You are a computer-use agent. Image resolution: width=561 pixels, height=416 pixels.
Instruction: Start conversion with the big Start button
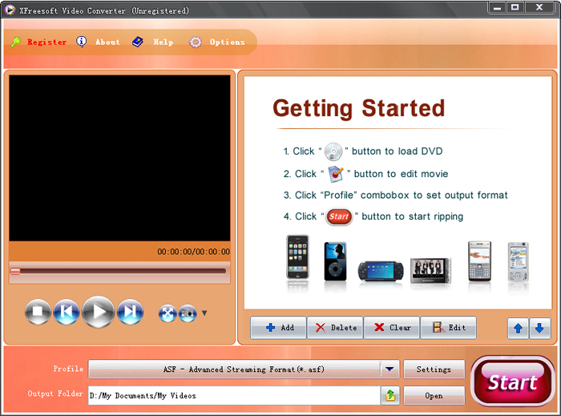[512, 382]
